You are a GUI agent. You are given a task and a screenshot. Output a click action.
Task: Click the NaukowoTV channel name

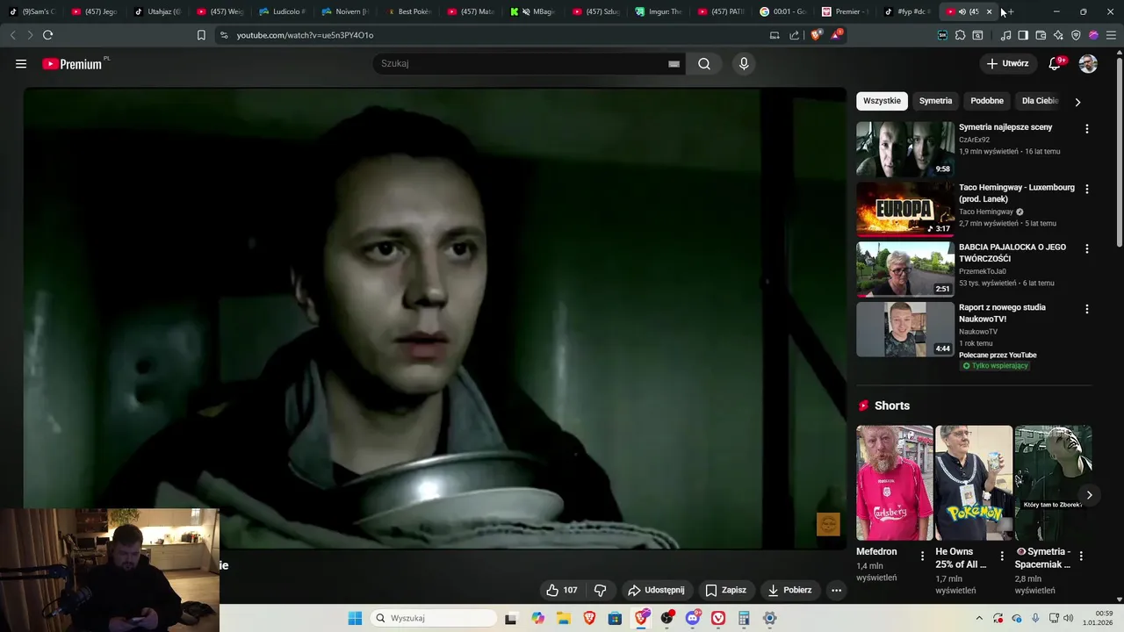tap(978, 332)
